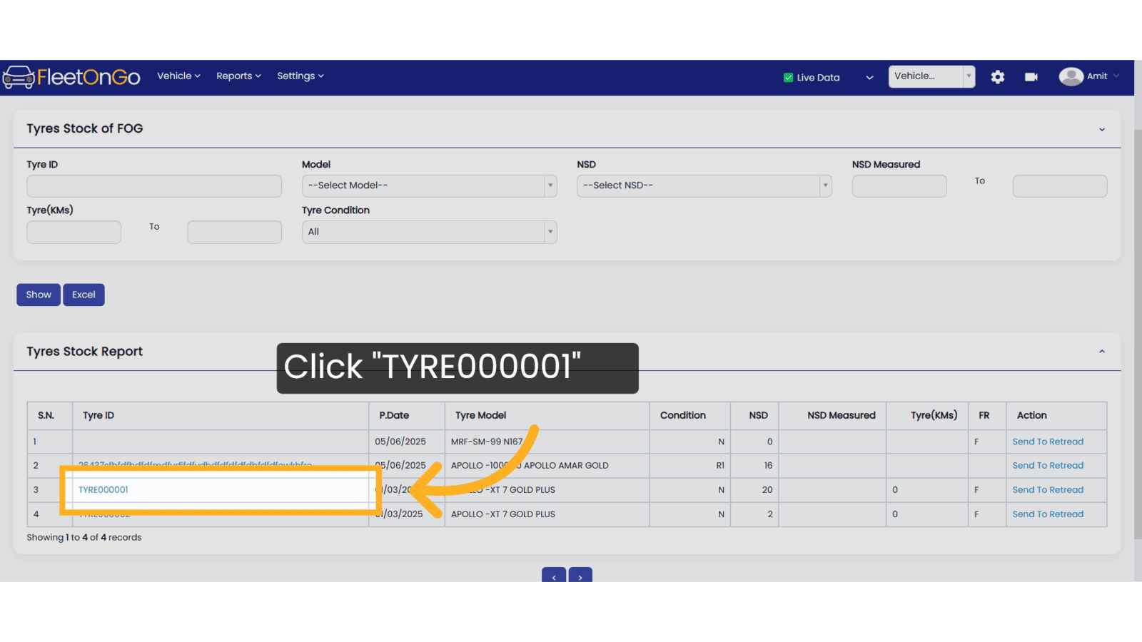Image resolution: width=1142 pixels, height=642 pixels.
Task: Click the MRF-SM-99 N167 model cell
Action: [x=547, y=442]
